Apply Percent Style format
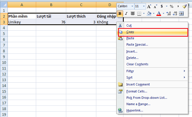This screenshot has width=192, height=117. pos(171,6)
